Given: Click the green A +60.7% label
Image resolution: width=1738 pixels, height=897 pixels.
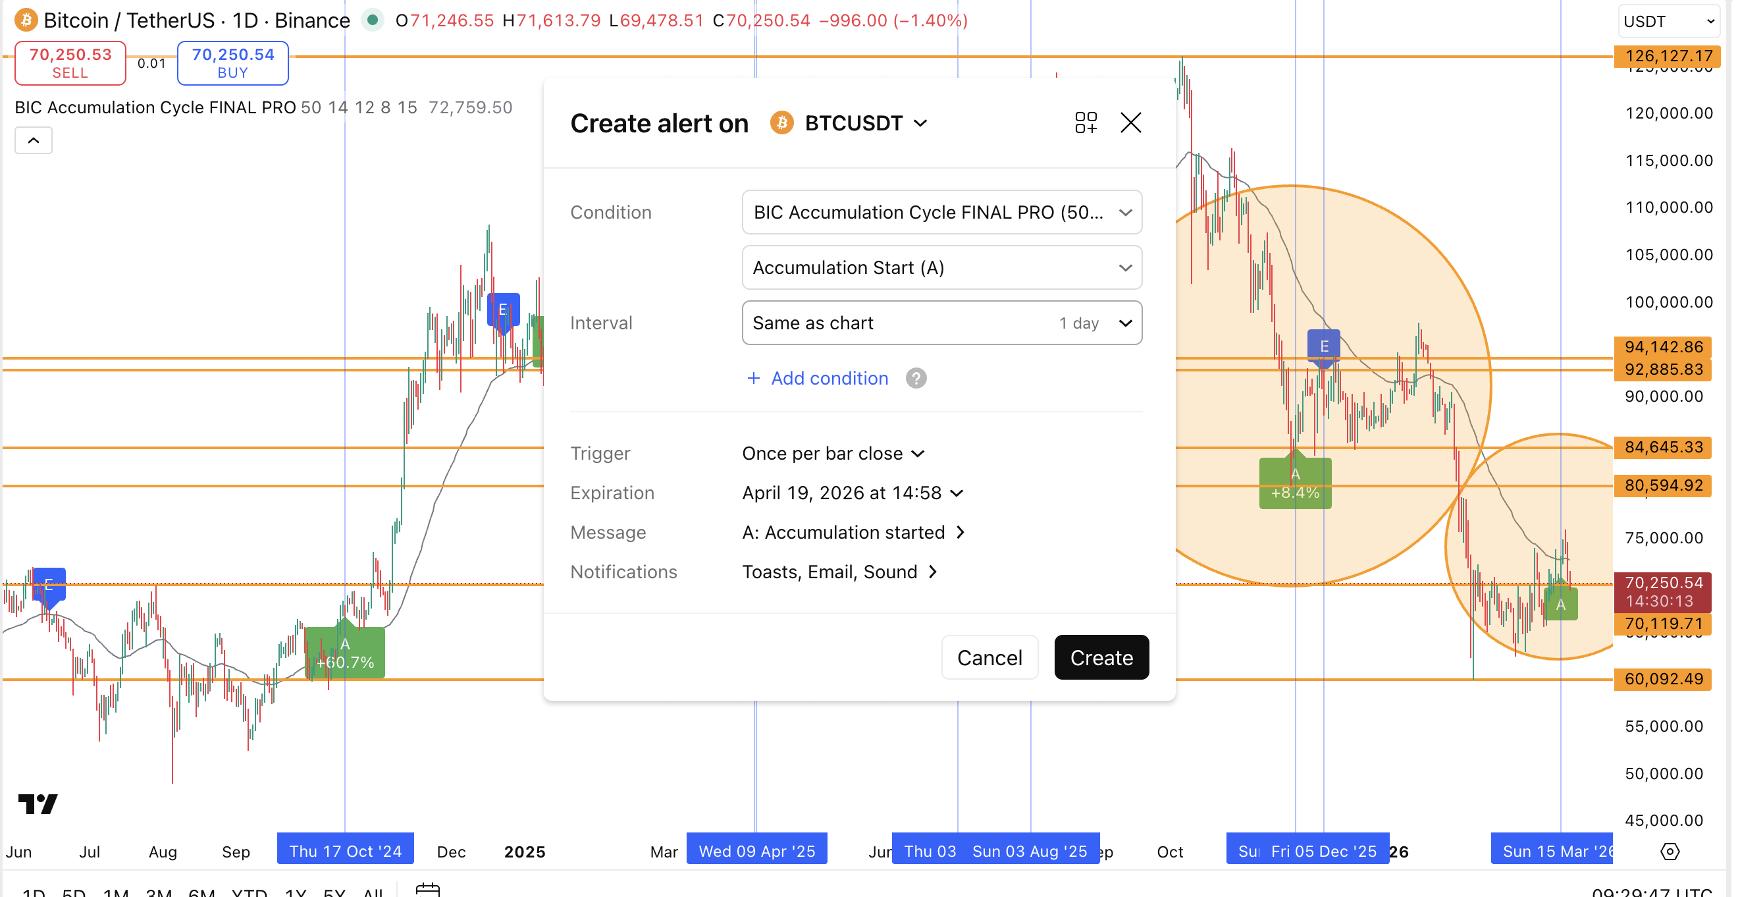Looking at the screenshot, I should 345,653.
